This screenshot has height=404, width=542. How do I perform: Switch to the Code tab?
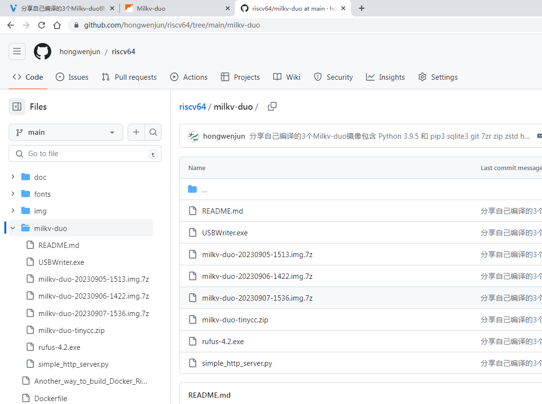click(x=28, y=77)
